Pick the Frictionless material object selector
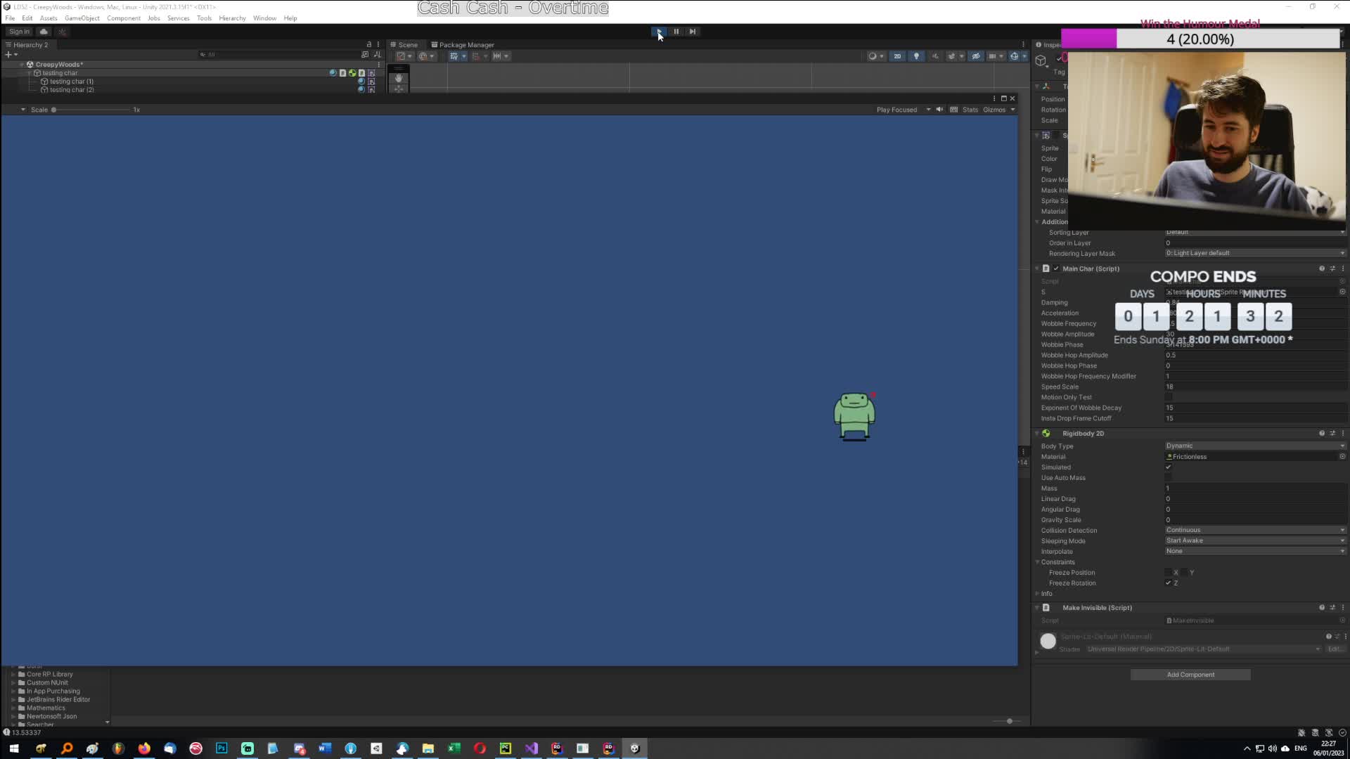Viewport: 1350px width, 759px height. click(x=1342, y=457)
